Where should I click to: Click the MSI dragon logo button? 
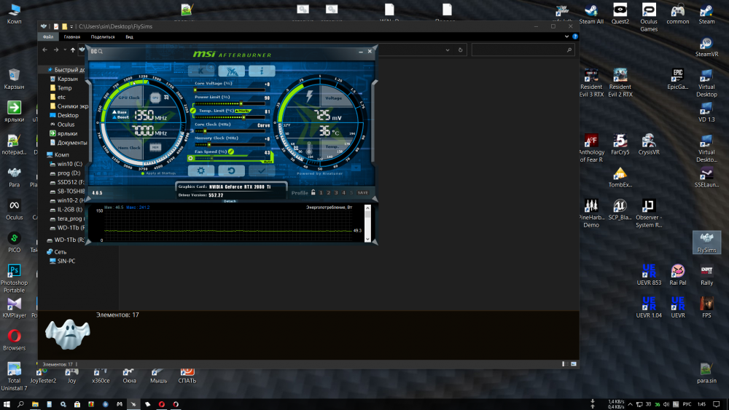(x=231, y=71)
